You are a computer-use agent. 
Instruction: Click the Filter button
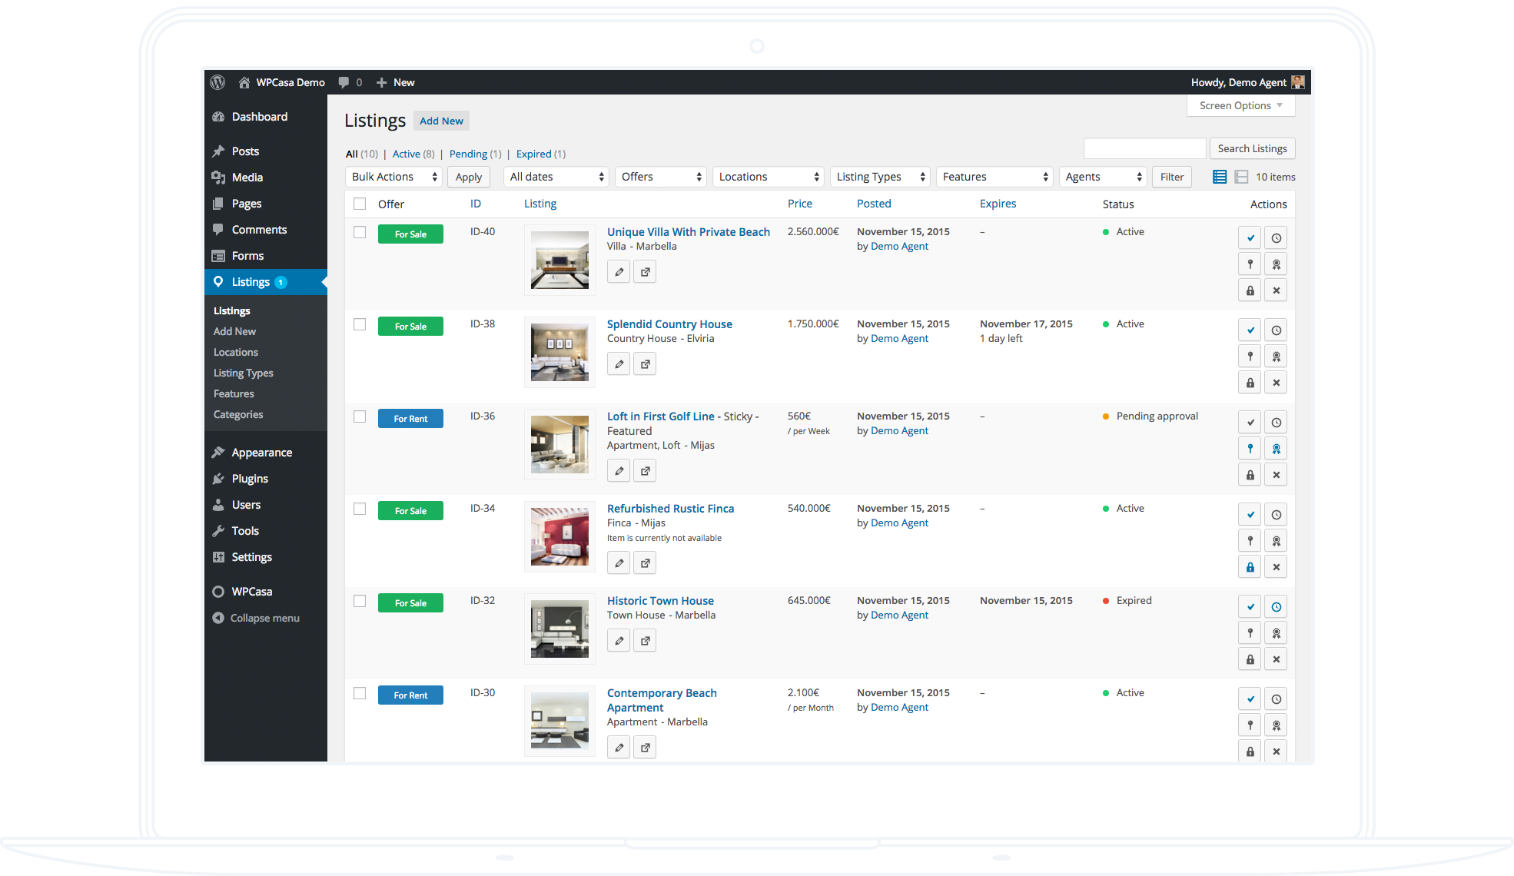click(1172, 177)
